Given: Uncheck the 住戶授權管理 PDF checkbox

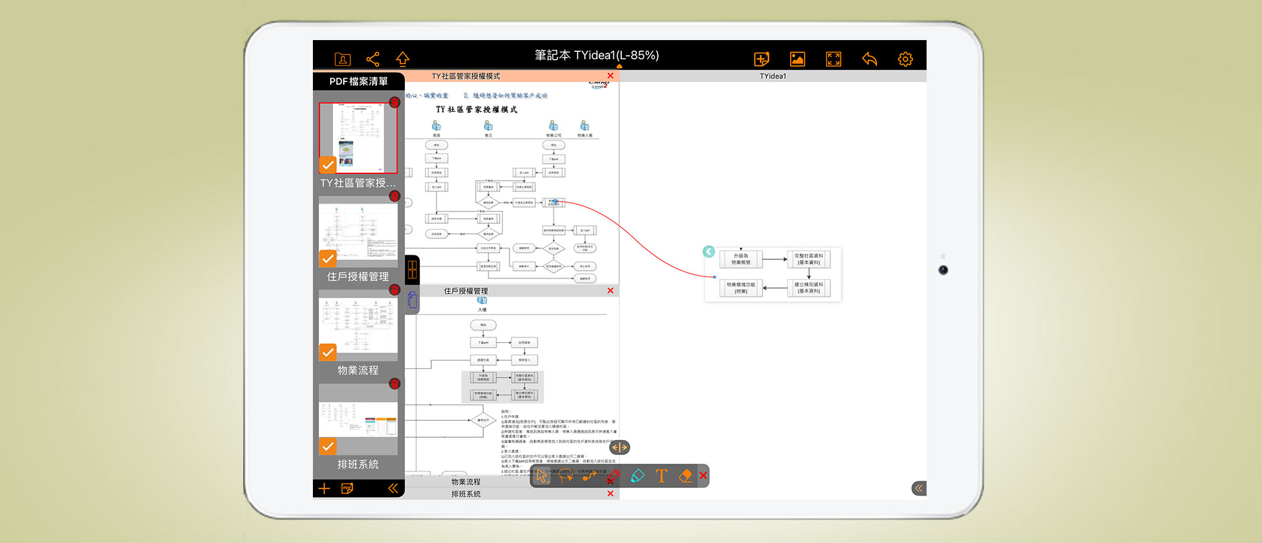Looking at the screenshot, I should point(327,259).
